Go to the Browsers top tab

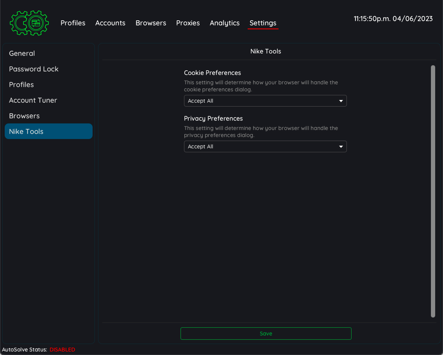pos(151,23)
